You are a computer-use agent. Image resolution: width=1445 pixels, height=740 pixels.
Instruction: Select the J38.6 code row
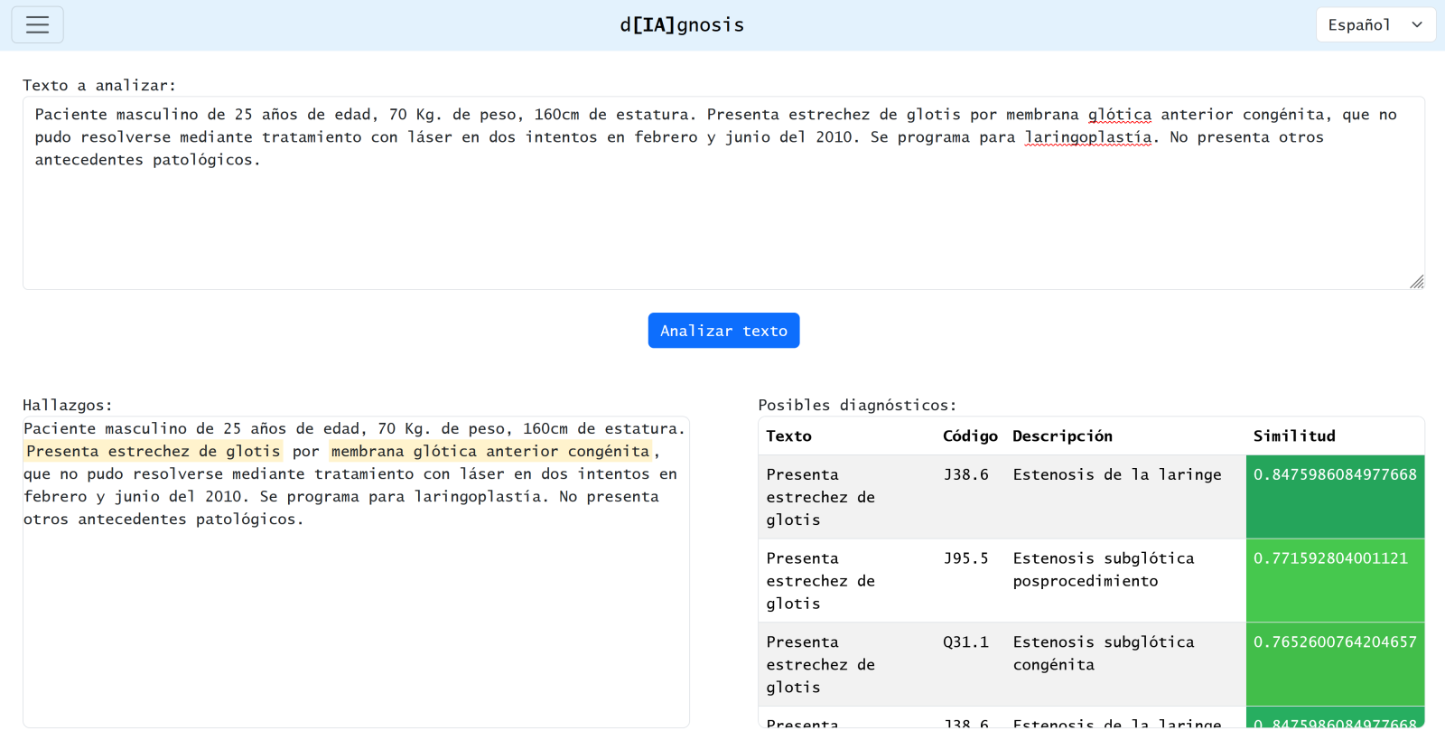click(x=965, y=475)
